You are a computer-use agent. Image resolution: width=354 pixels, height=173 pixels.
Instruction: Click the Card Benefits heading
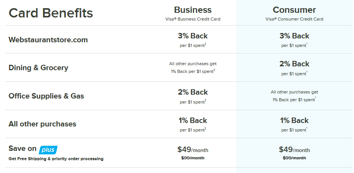[51, 13]
